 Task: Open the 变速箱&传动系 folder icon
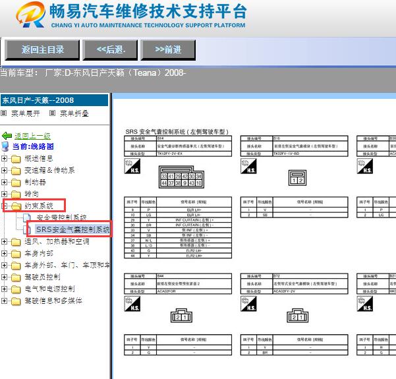pos(16,171)
